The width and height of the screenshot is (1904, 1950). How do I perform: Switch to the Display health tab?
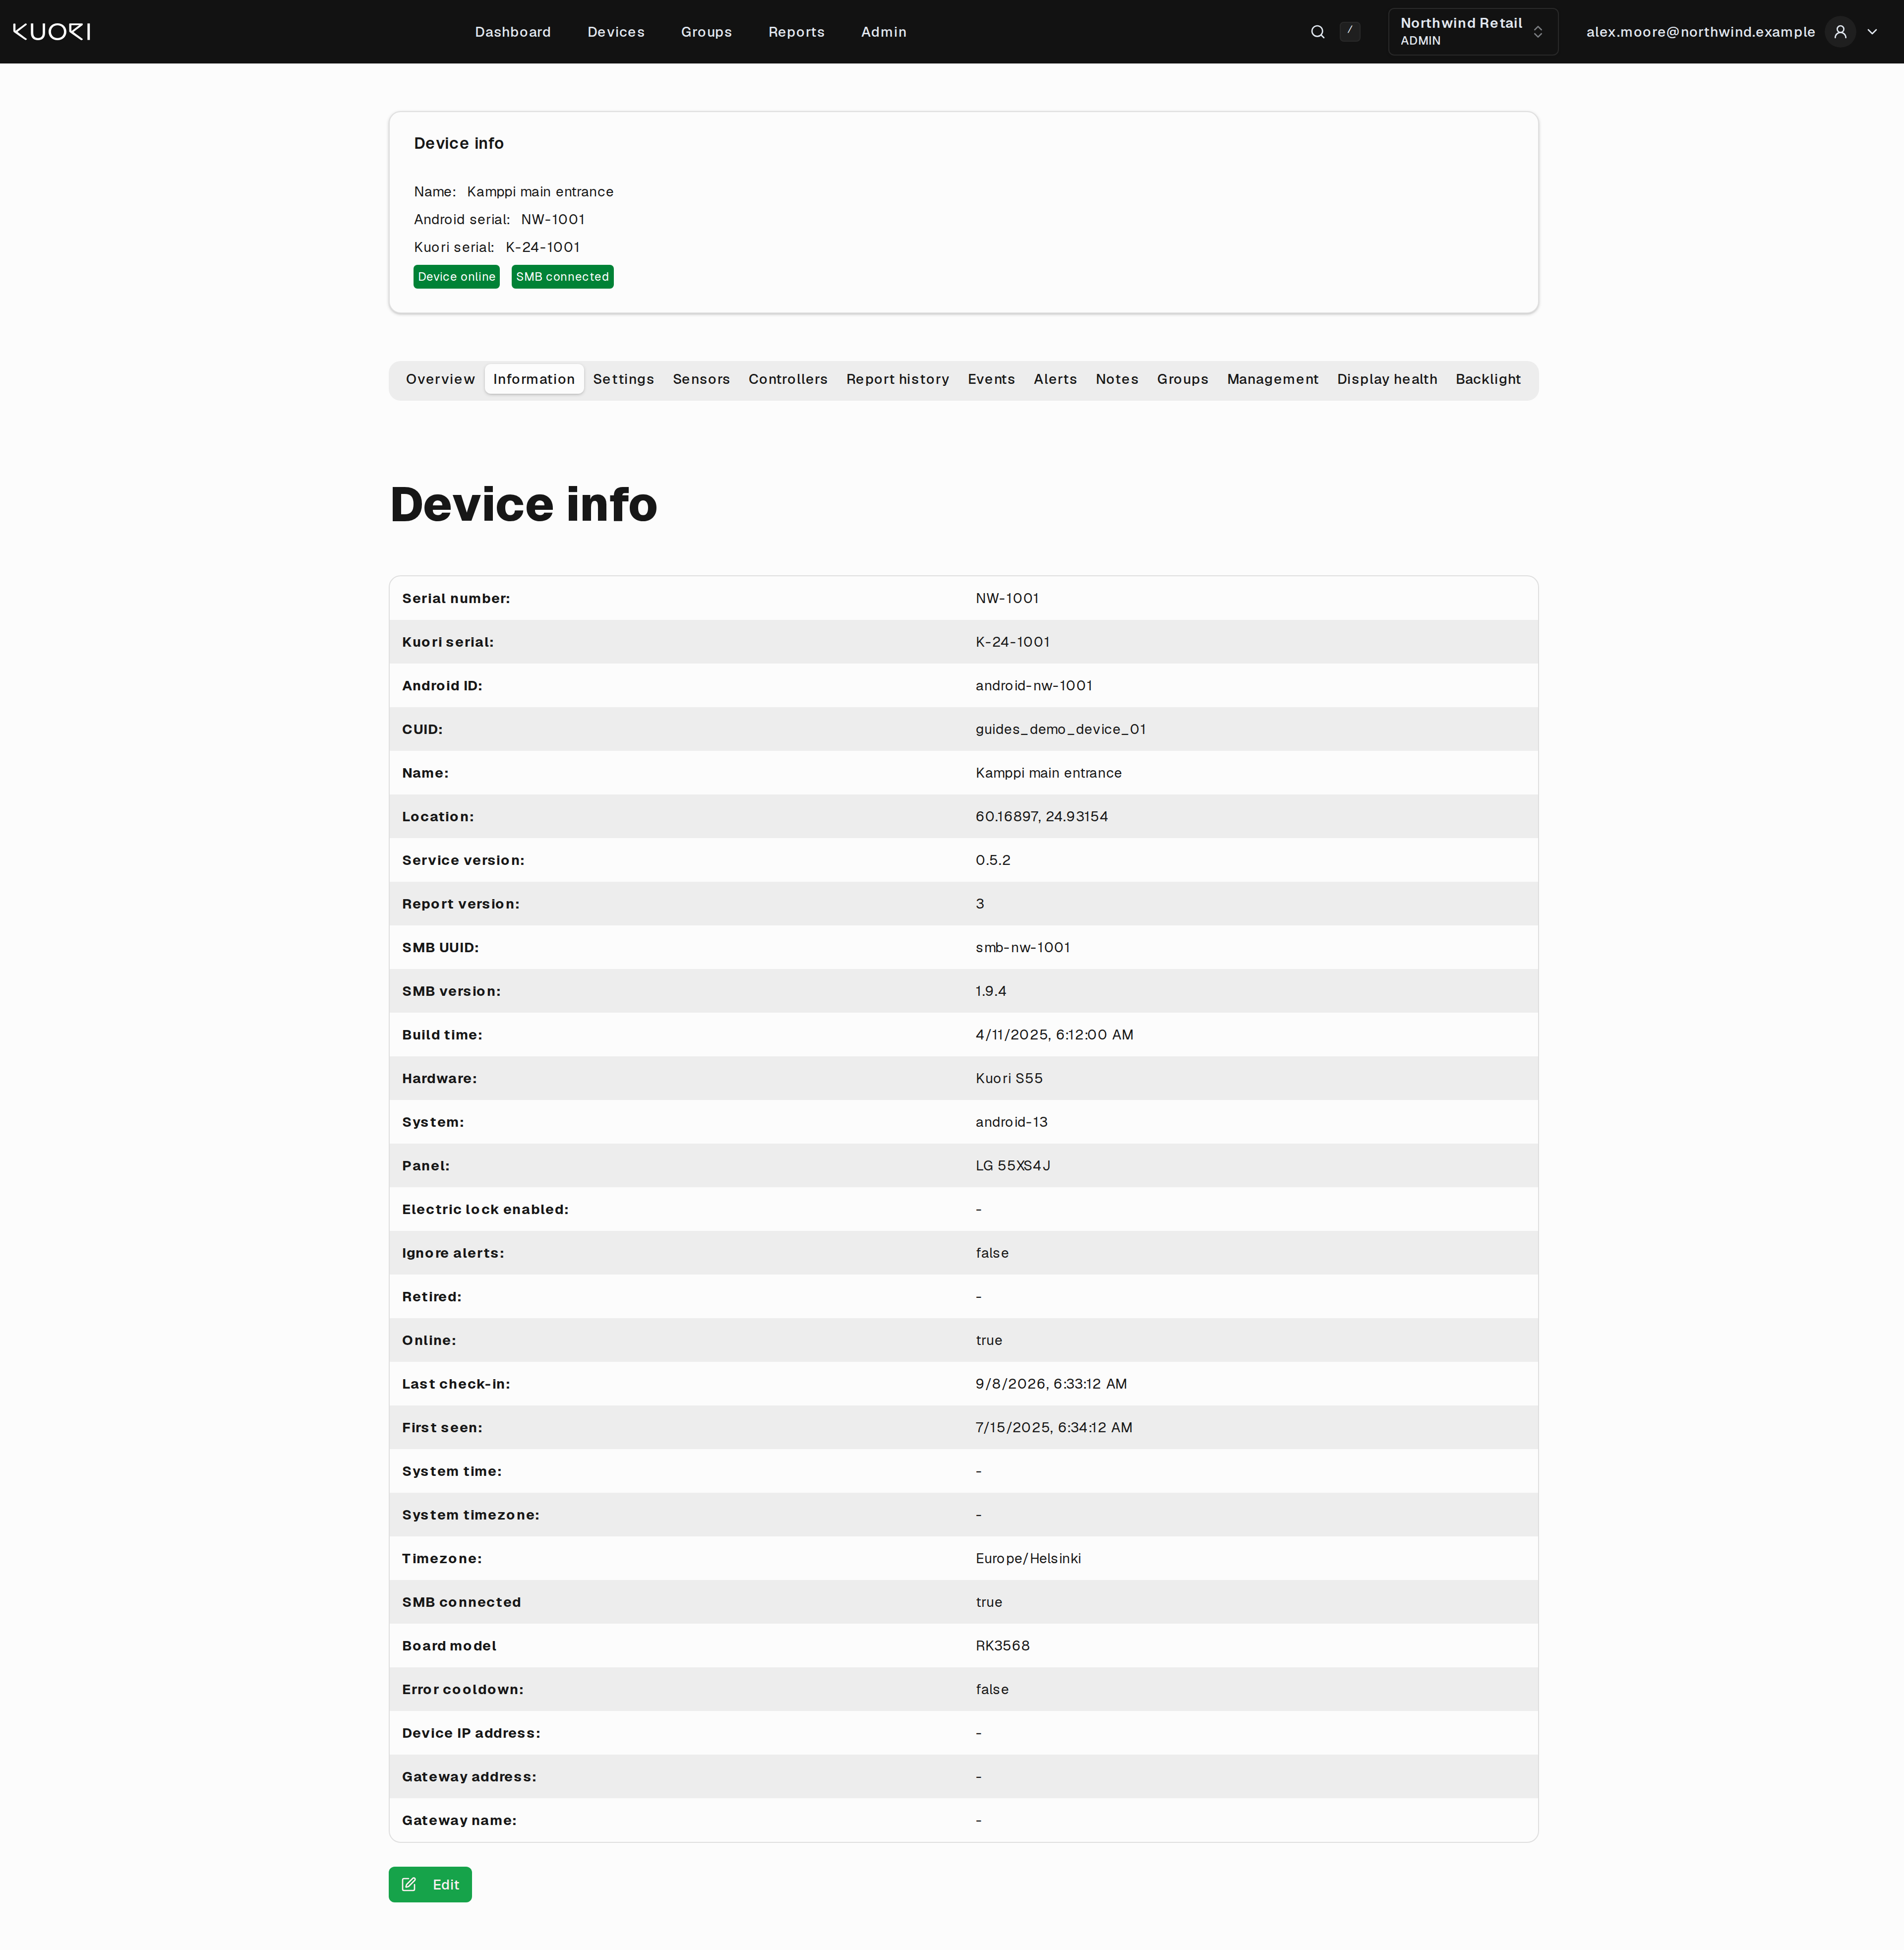pos(1387,380)
